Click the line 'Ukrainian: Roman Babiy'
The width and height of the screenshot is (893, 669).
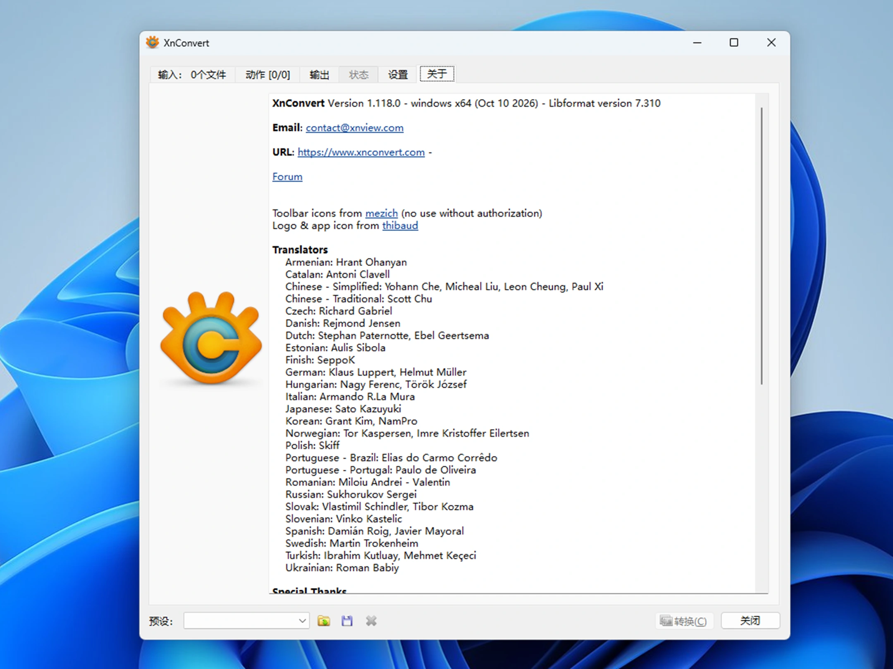click(x=342, y=568)
